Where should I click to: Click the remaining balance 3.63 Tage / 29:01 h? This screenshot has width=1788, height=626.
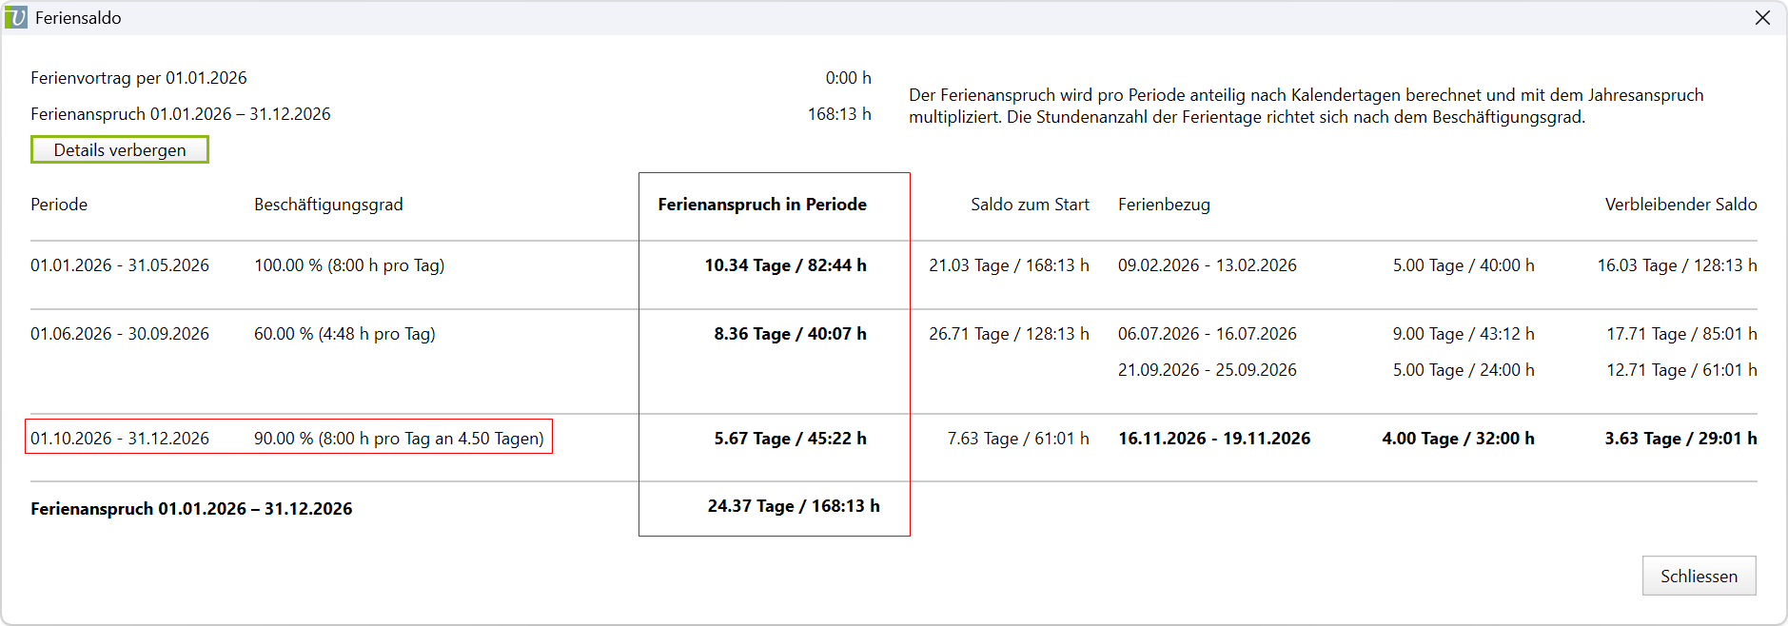[x=1680, y=439]
